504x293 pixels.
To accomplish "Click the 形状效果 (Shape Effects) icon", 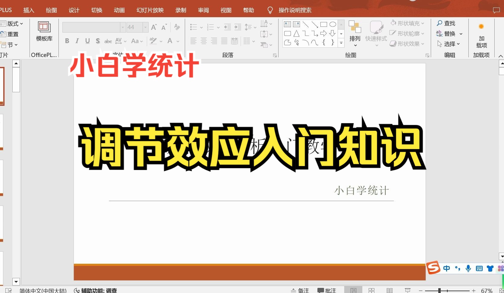I will [393, 44].
